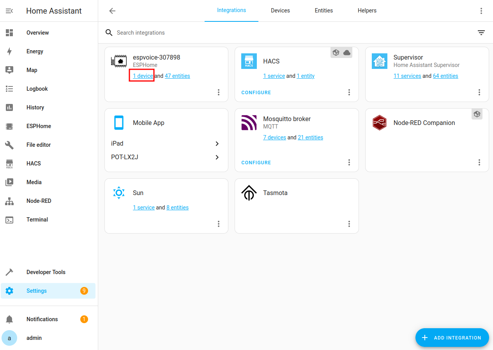The image size is (493, 350).
Task: Collapse the sidebar with the menu icon
Action: (x=9, y=11)
